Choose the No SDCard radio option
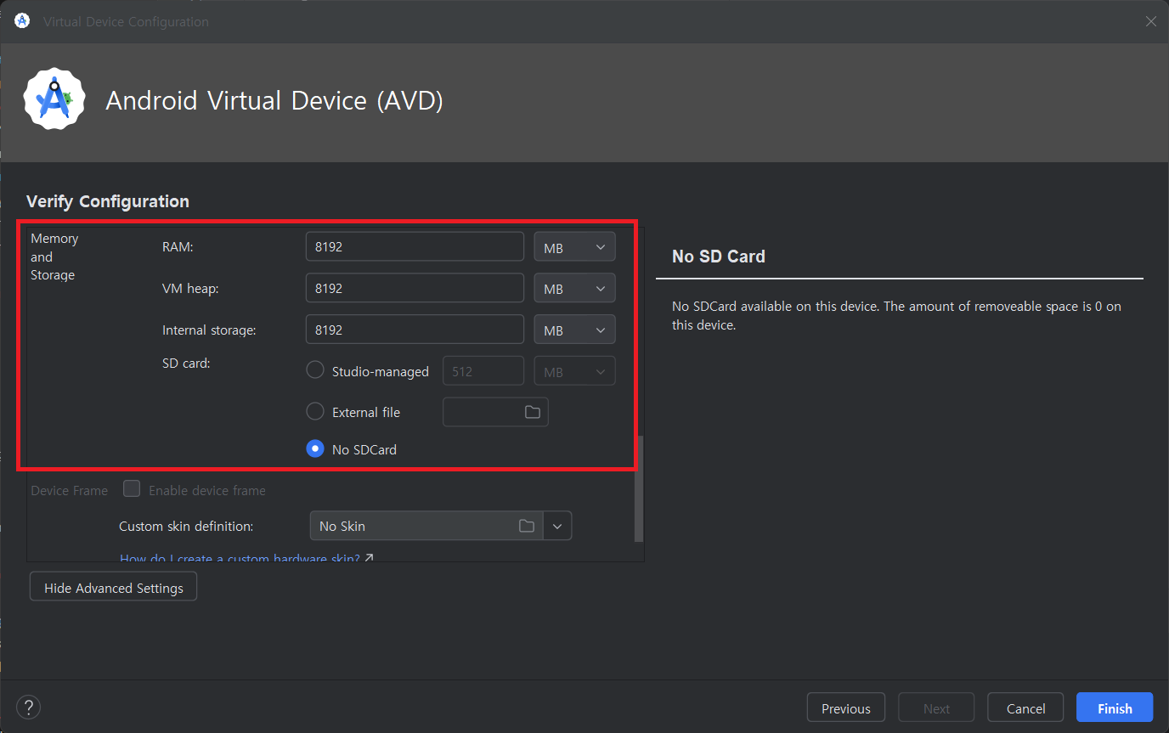The image size is (1169, 733). coord(315,449)
